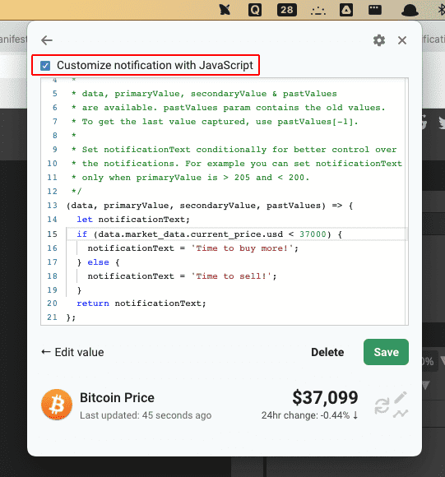
Task: Click the Bitcoin Price title
Action: (x=117, y=397)
